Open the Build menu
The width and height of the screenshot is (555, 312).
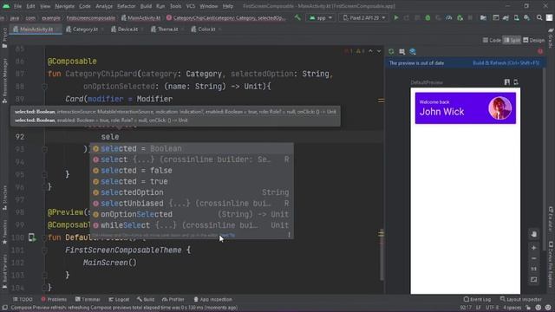pyautogui.click(x=146, y=6)
